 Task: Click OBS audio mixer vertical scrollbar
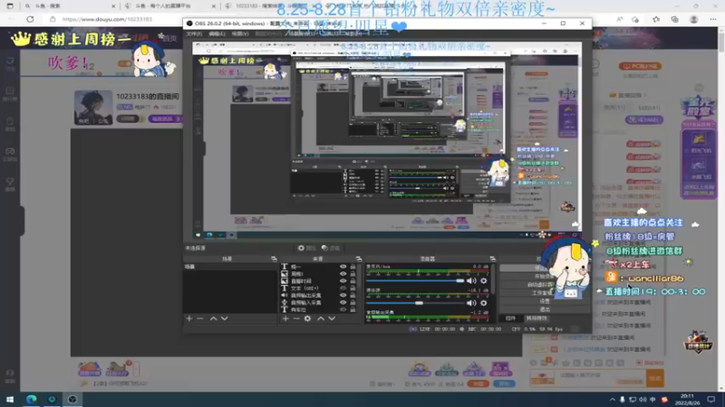[x=493, y=279]
